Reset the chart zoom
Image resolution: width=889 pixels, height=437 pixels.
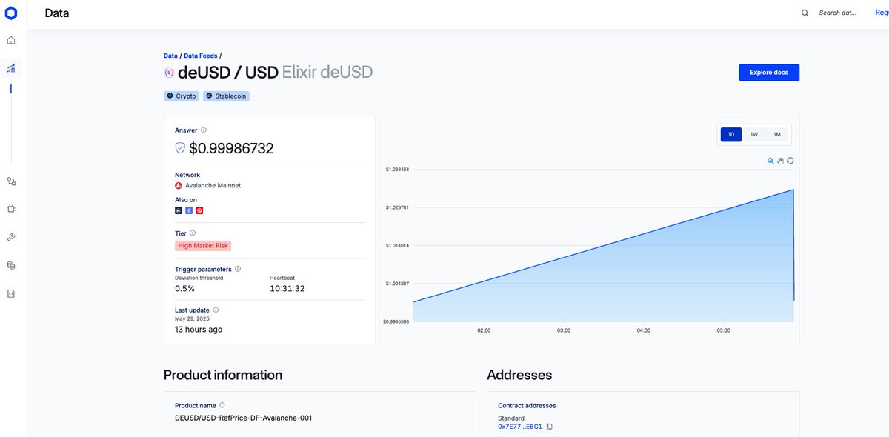tap(790, 161)
